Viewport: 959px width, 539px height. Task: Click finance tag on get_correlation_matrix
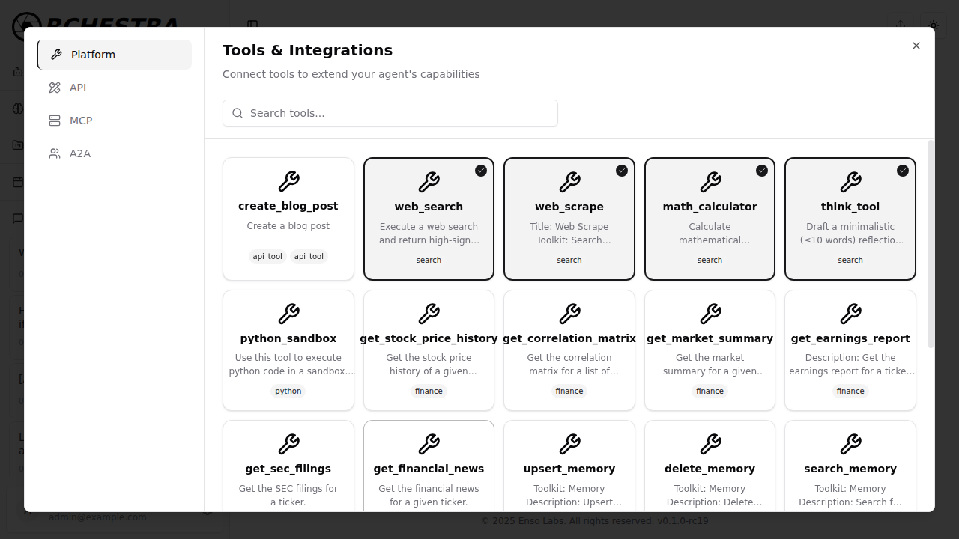pos(569,391)
